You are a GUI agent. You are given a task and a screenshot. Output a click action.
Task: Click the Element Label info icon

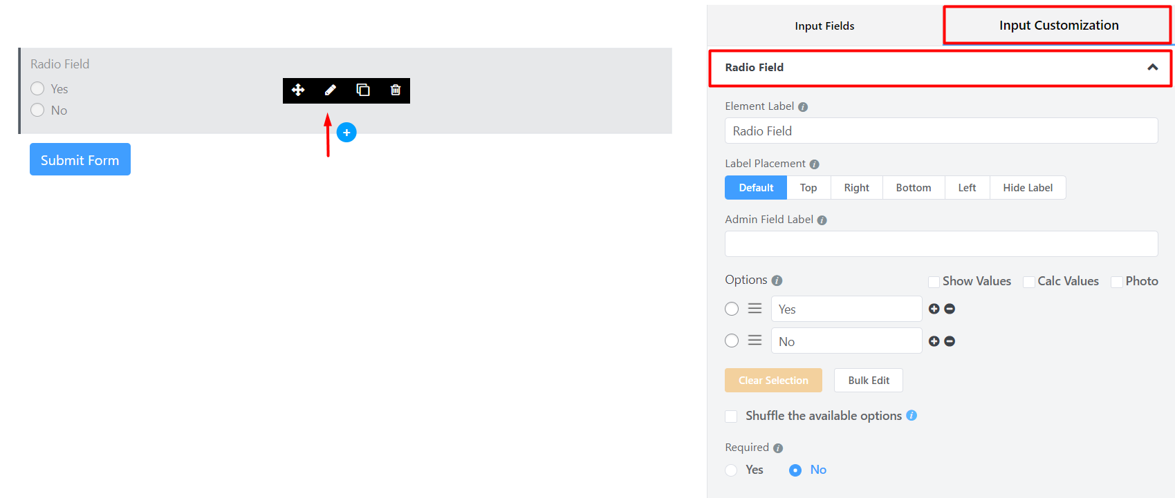803,107
